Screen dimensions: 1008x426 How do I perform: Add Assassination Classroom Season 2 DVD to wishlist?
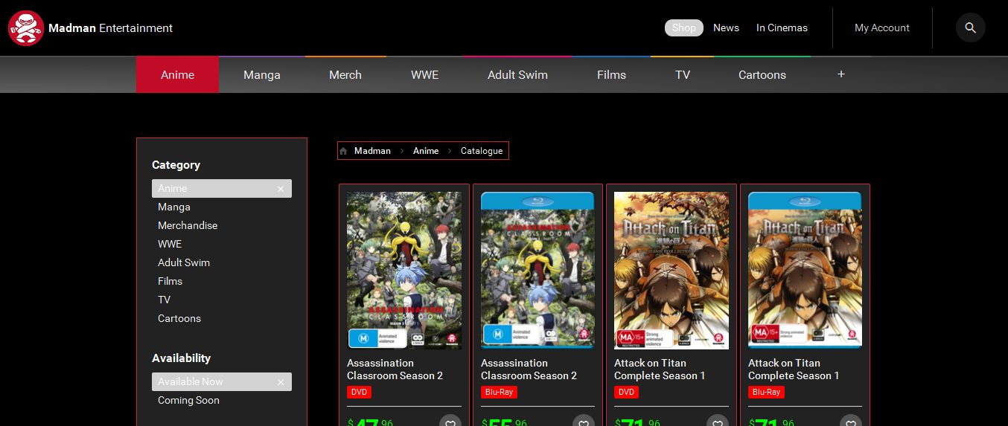[x=450, y=422]
